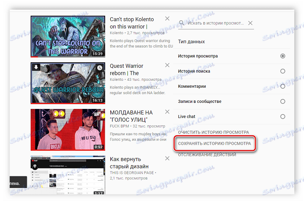Remove "Can't stop Kolento" video from history
Viewport: 304px width, 204px height.
click(x=167, y=19)
